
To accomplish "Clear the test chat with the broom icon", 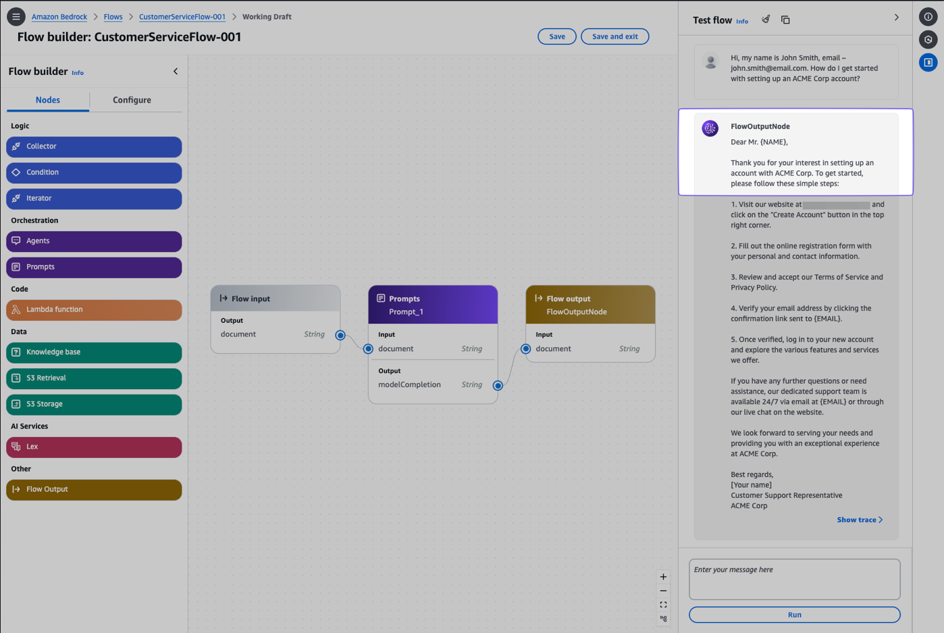I will coord(766,20).
